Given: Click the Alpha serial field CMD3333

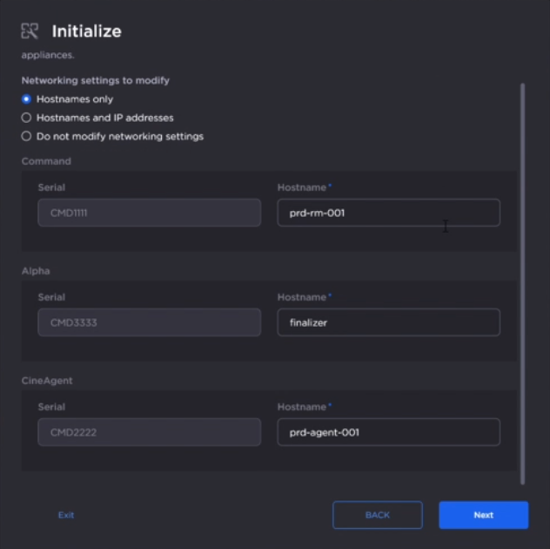Looking at the screenshot, I should coord(150,322).
